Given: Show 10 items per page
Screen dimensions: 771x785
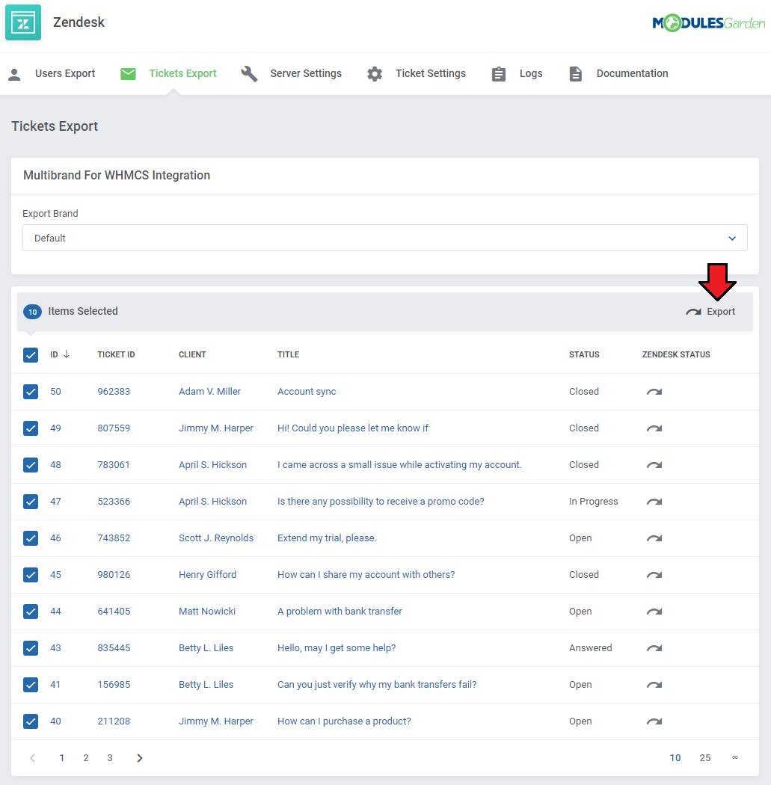Looking at the screenshot, I should pos(675,758).
